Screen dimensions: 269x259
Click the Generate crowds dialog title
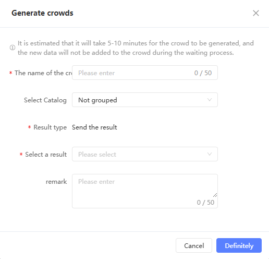pos(42,13)
